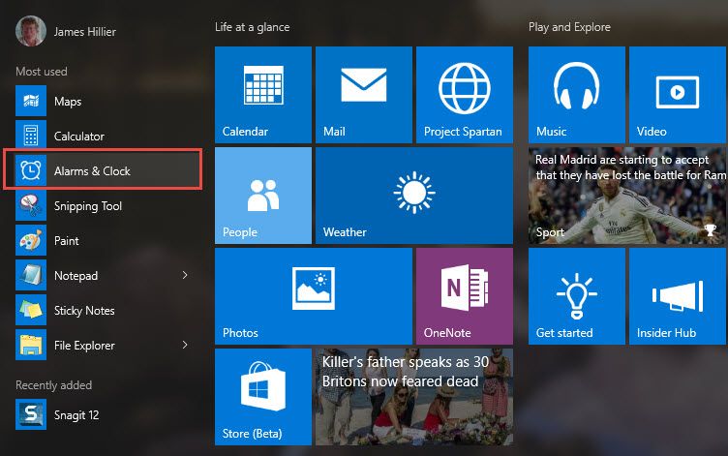Click the Most used section heading
Image resolution: width=728 pixels, height=456 pixels.
click(42, 72)
